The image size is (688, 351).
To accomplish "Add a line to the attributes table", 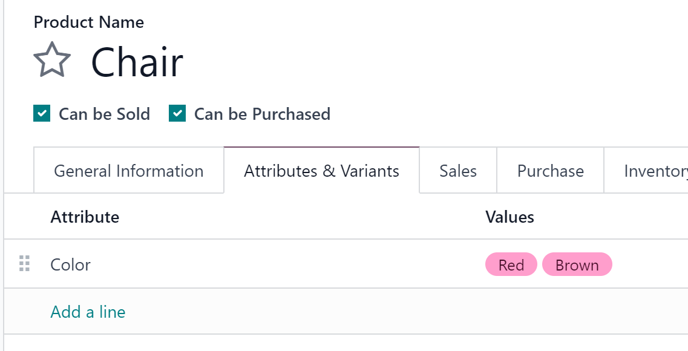I will [88, 312].
